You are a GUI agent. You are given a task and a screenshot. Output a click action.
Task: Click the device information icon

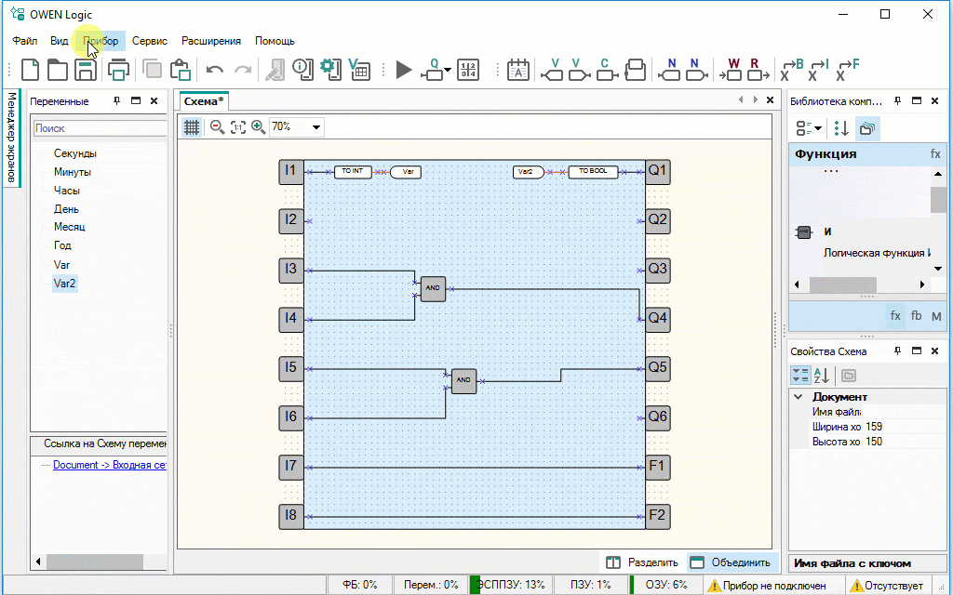pyautogui.click(x=301, y=69)
